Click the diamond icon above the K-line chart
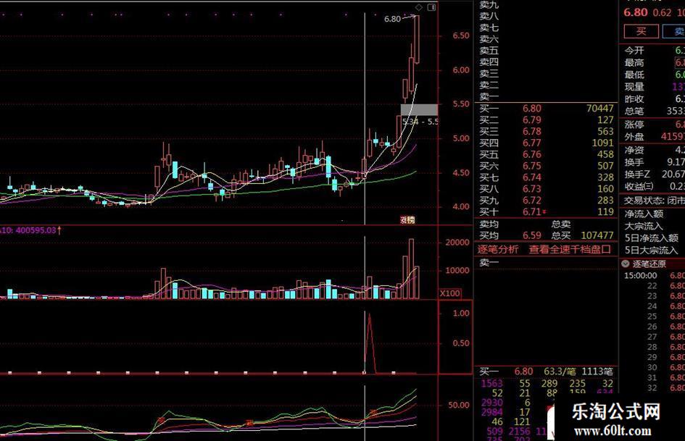Screen dimensions: 685x441 [418, 7]
